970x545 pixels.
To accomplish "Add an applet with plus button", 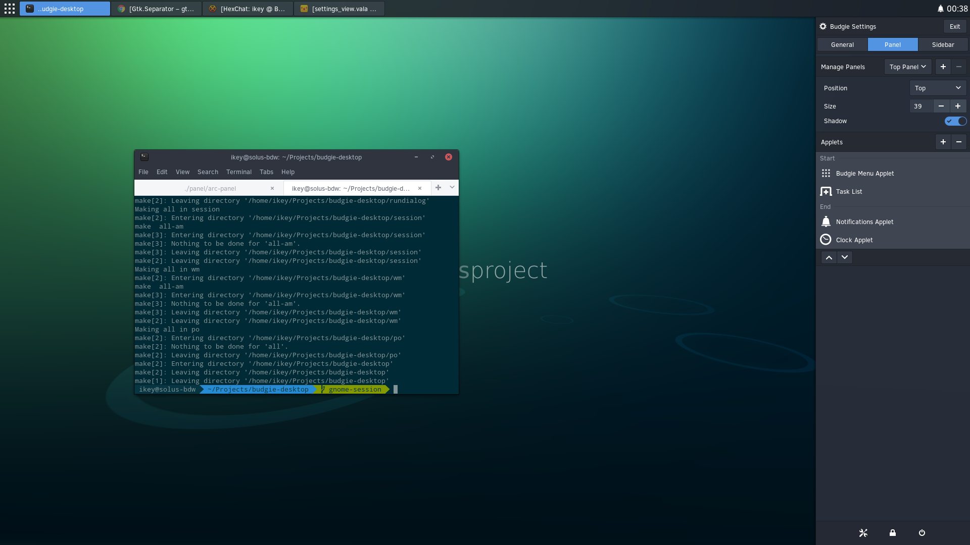I will point(943,142).
